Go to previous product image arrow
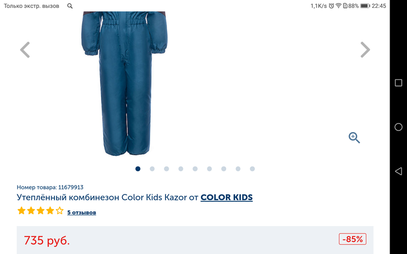The image size is (407, 254). [x=25, y=50]
